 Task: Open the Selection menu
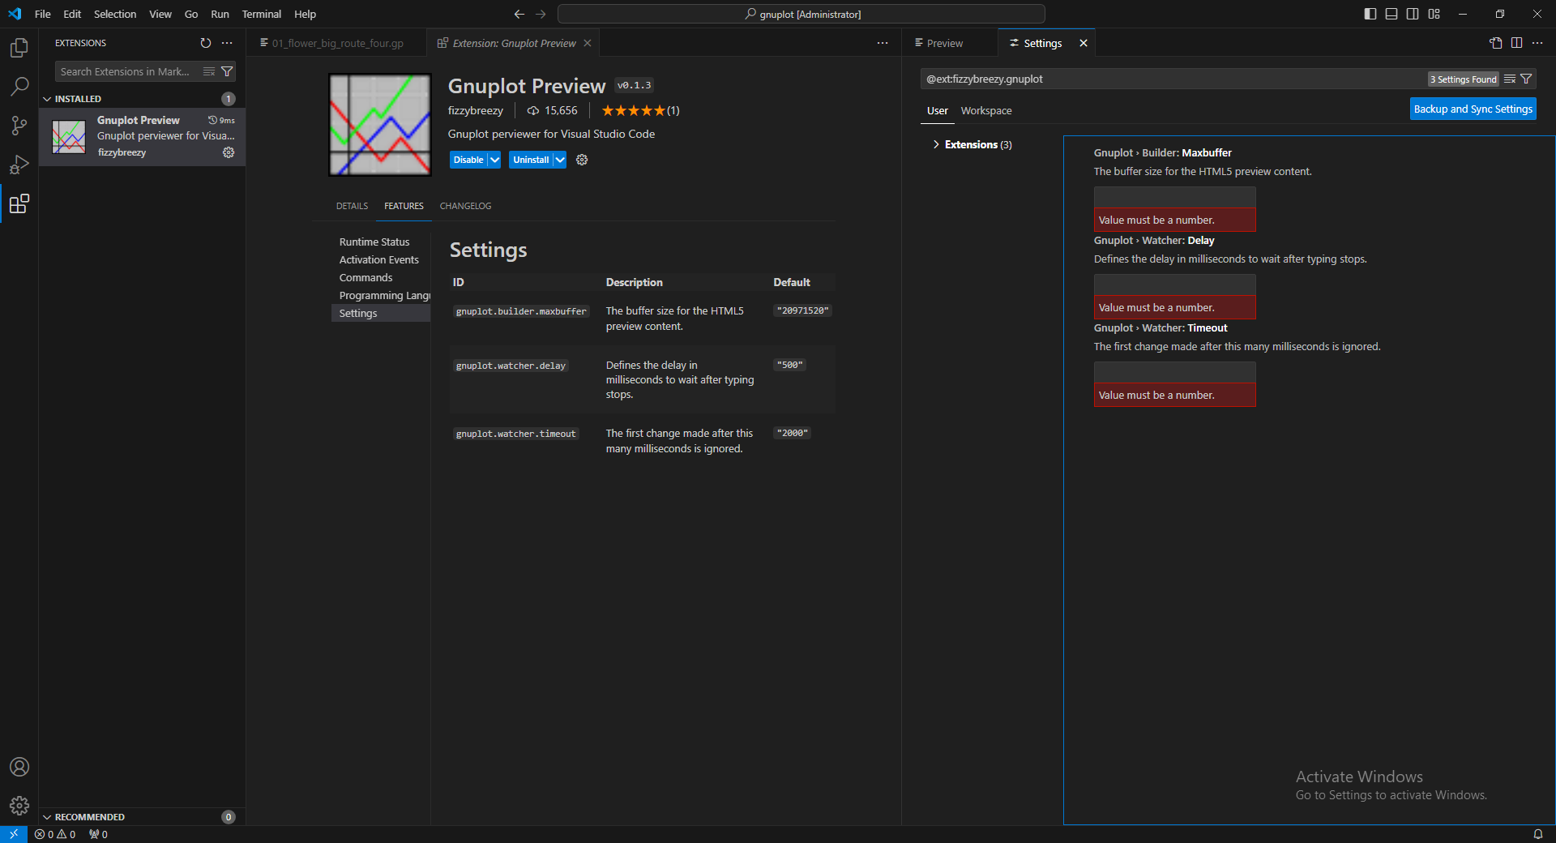point(115,14)
